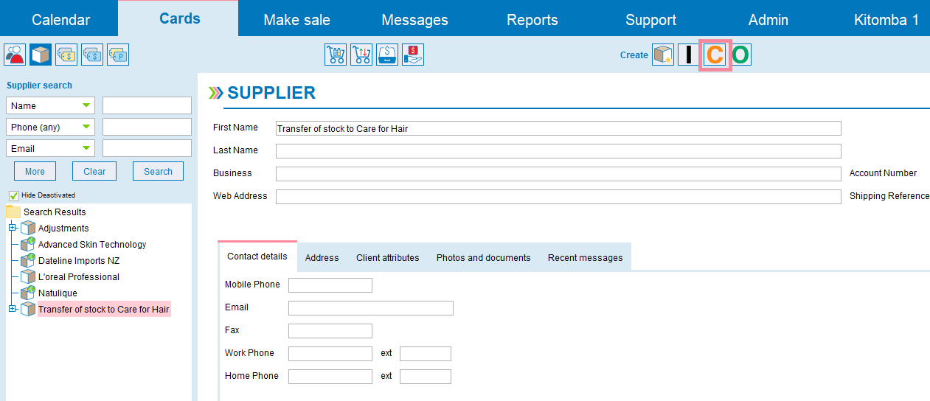Click the Last Name field
Screen dimensions: 930x401
[558, 151]
